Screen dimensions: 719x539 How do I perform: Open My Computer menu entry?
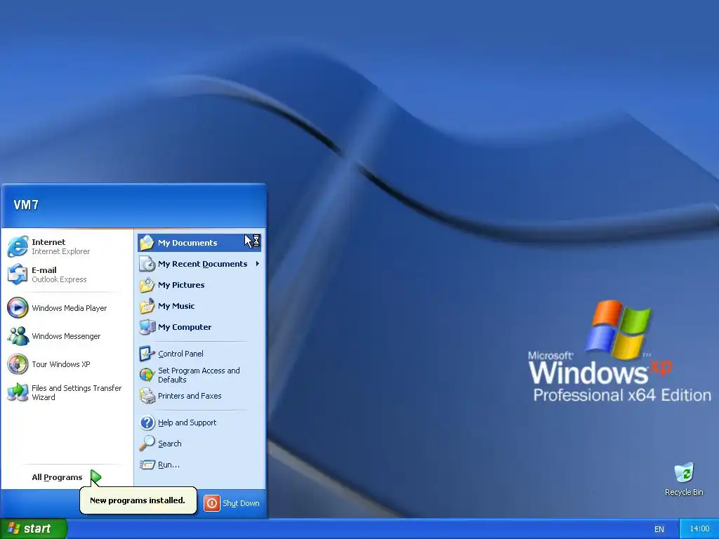199,327
